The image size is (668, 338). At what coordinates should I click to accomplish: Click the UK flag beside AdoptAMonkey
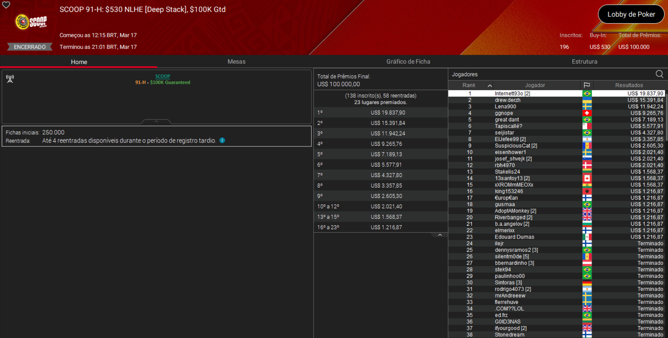pos(587,211)
